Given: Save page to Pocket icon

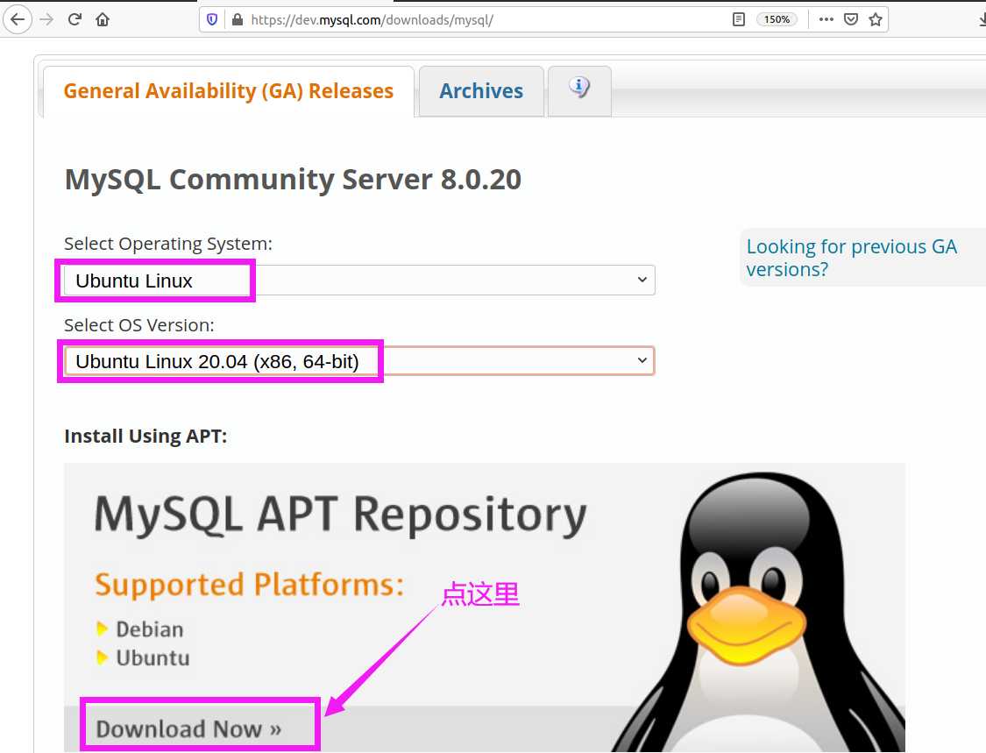Looking at the screenshot, I should click(851, 19).
